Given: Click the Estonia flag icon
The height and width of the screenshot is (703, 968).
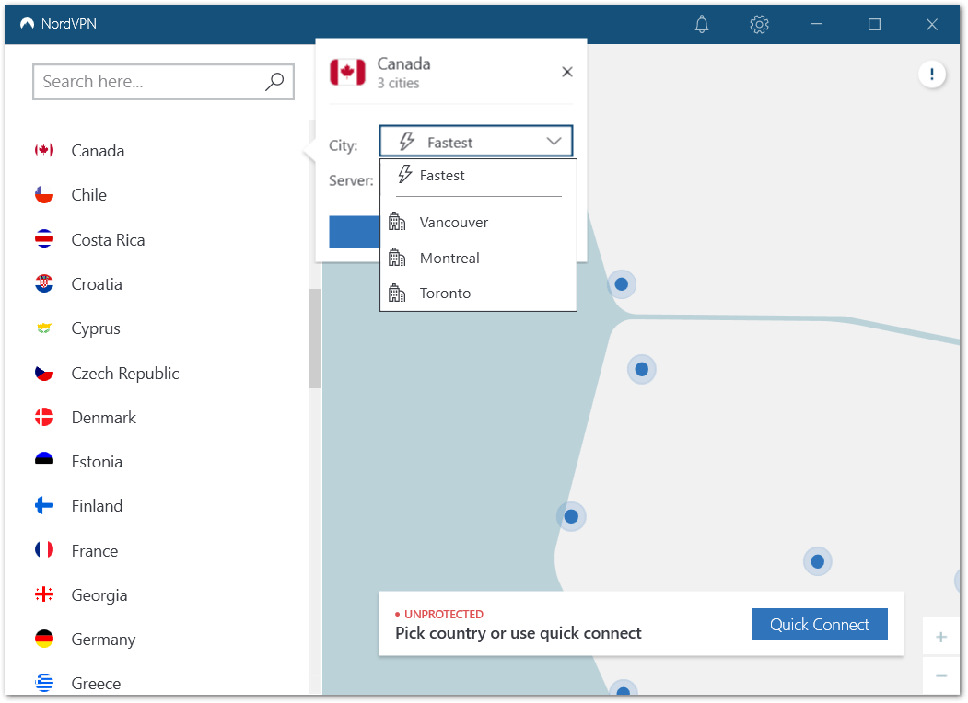Looking at the screenshot, I should click(44, 461).
